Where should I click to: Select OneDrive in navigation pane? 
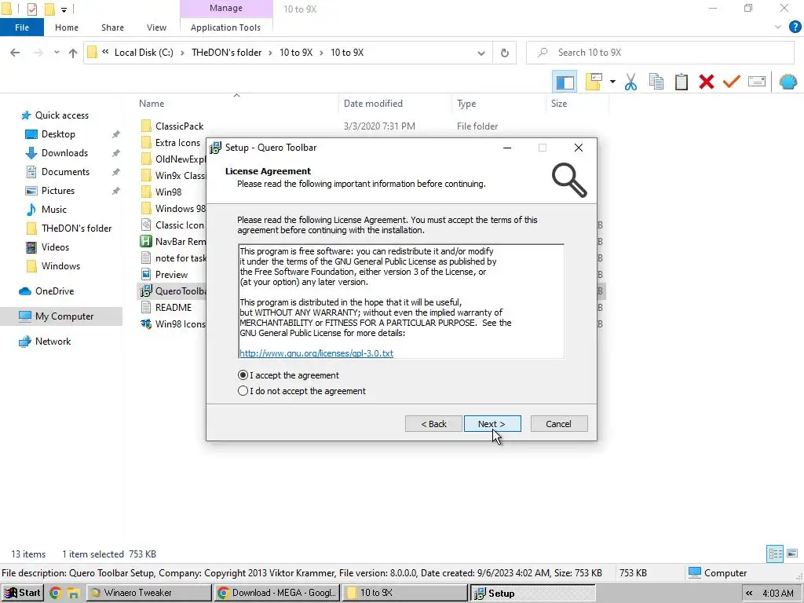pyautogui.click(x=54, y=291)
